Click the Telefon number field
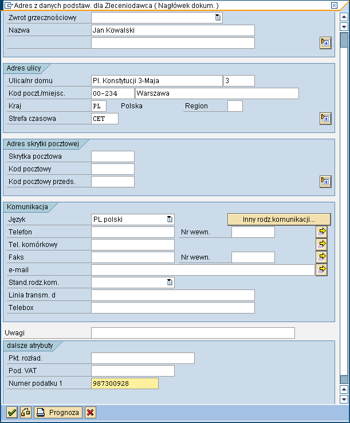This screenshot has width=350, height=423. pyautogui.click(x=133, y=232)
